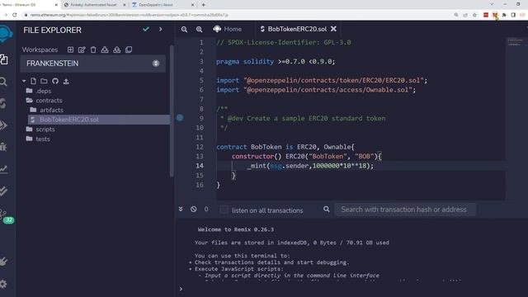
Task: Reload the page in the browser
Action: [15, 15]
